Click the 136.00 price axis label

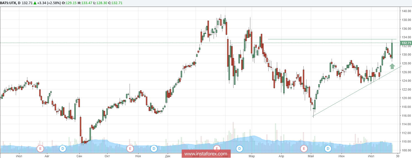[x=406, y=29]
